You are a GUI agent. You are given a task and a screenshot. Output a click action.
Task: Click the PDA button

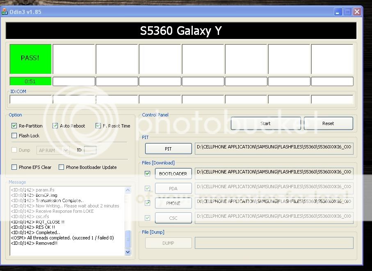[x=173, y=189]
